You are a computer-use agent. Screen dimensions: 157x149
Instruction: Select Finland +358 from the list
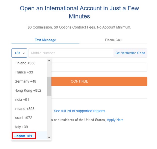pos(25,63)
